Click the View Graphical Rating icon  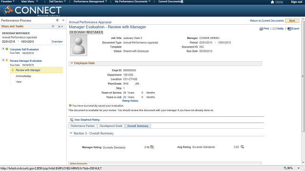(x=71, y=120)
